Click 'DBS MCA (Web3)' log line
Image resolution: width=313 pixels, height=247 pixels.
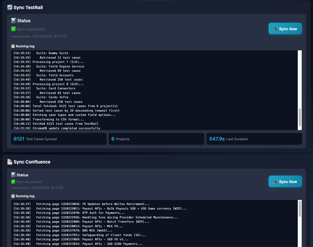(63, 230)
